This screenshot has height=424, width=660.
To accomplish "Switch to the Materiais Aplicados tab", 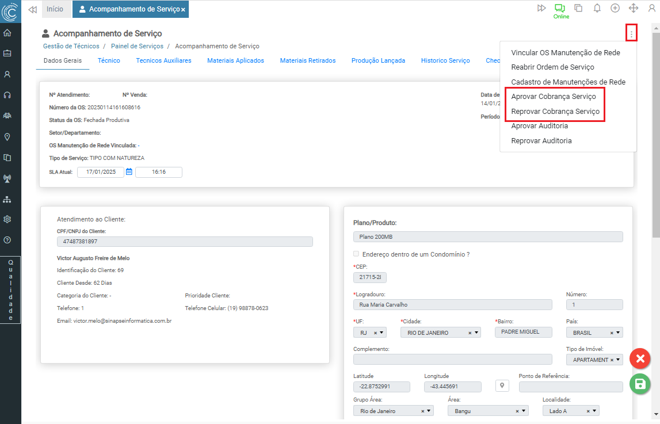I will [x=235, y=60].
